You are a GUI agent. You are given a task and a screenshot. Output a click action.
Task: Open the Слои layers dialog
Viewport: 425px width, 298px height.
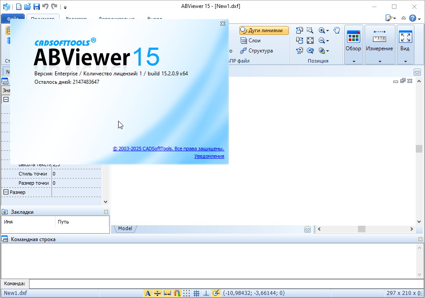pyautogui.click(x=250, y=41)
